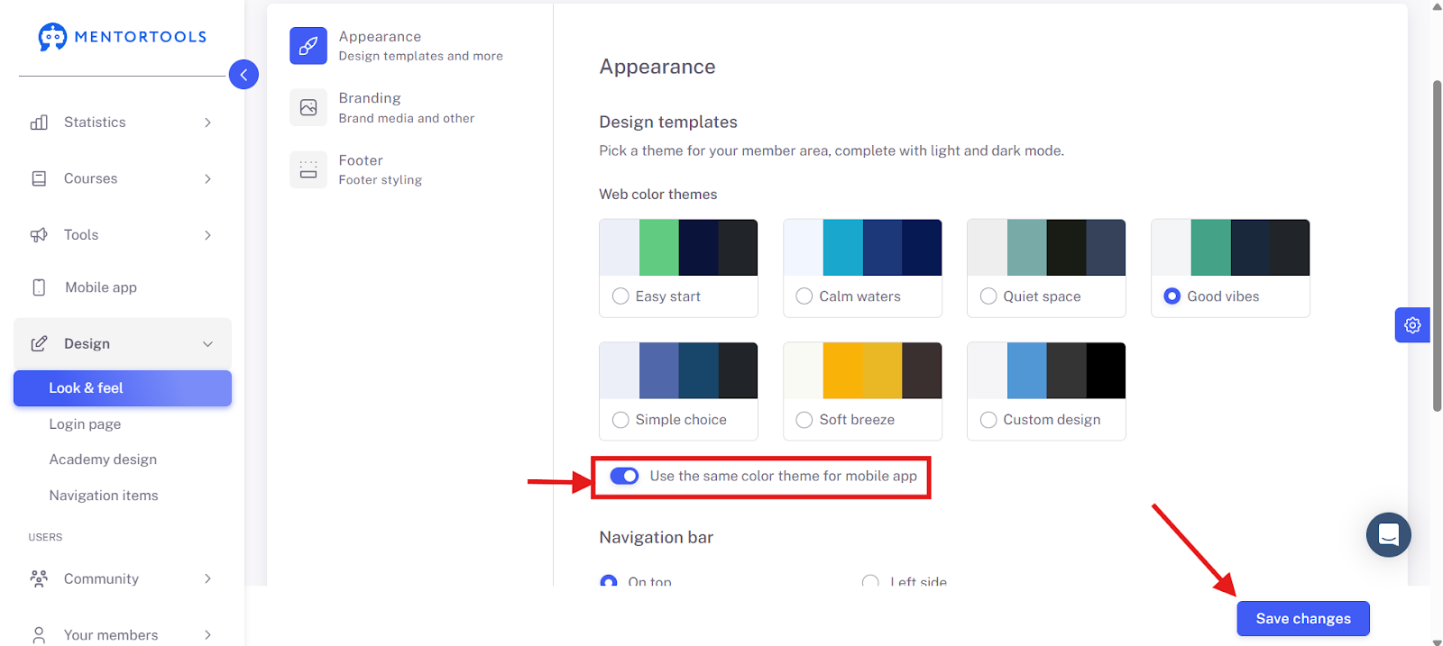The image size is (1443, 646).
Task: Click the page vertical scrollbar
Action: 1437,245
